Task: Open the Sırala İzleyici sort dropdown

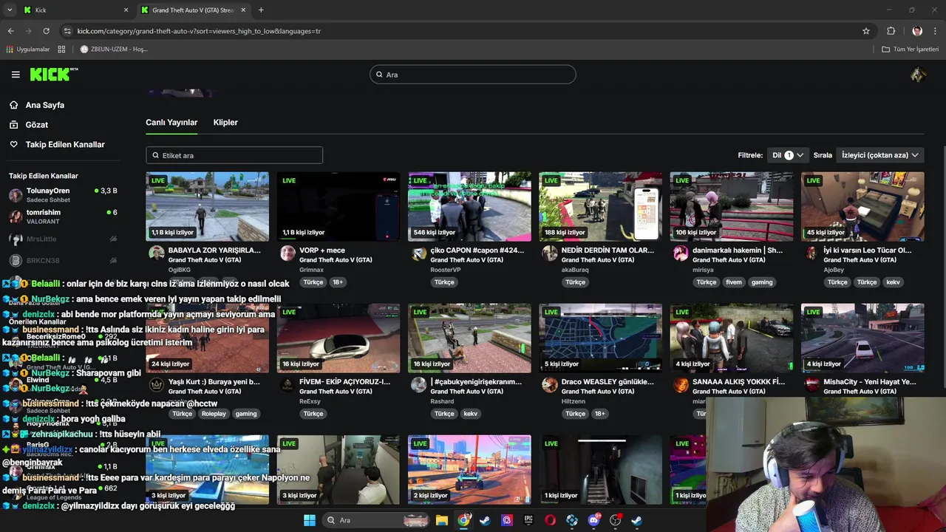Action: point(879,155)
